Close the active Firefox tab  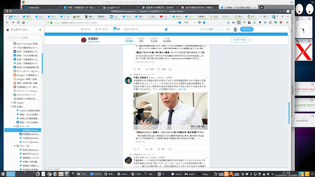pyautogui.click(x=68, y=16)
